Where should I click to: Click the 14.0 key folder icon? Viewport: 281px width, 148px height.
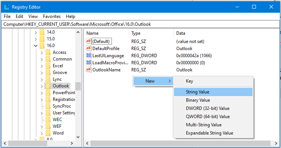pyautogui.click(x=42, y=32)
